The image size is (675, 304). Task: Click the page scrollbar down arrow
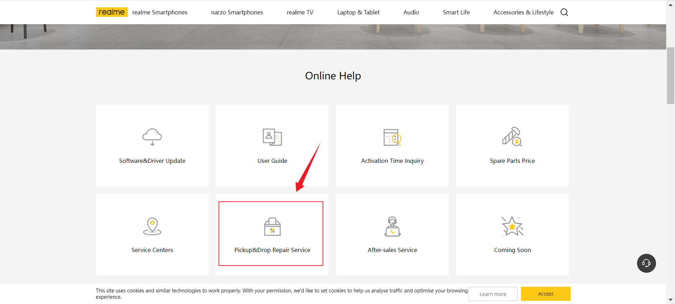click(x=670, y=300)
